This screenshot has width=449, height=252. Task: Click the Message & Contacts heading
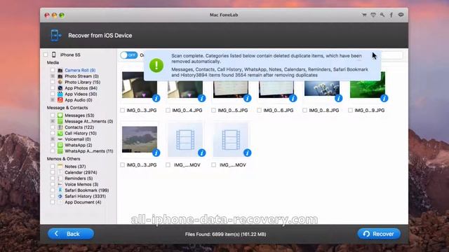pyautogui.click(x=67, y=108)
